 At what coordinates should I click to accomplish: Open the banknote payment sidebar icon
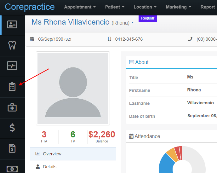(x=12, y=169)
